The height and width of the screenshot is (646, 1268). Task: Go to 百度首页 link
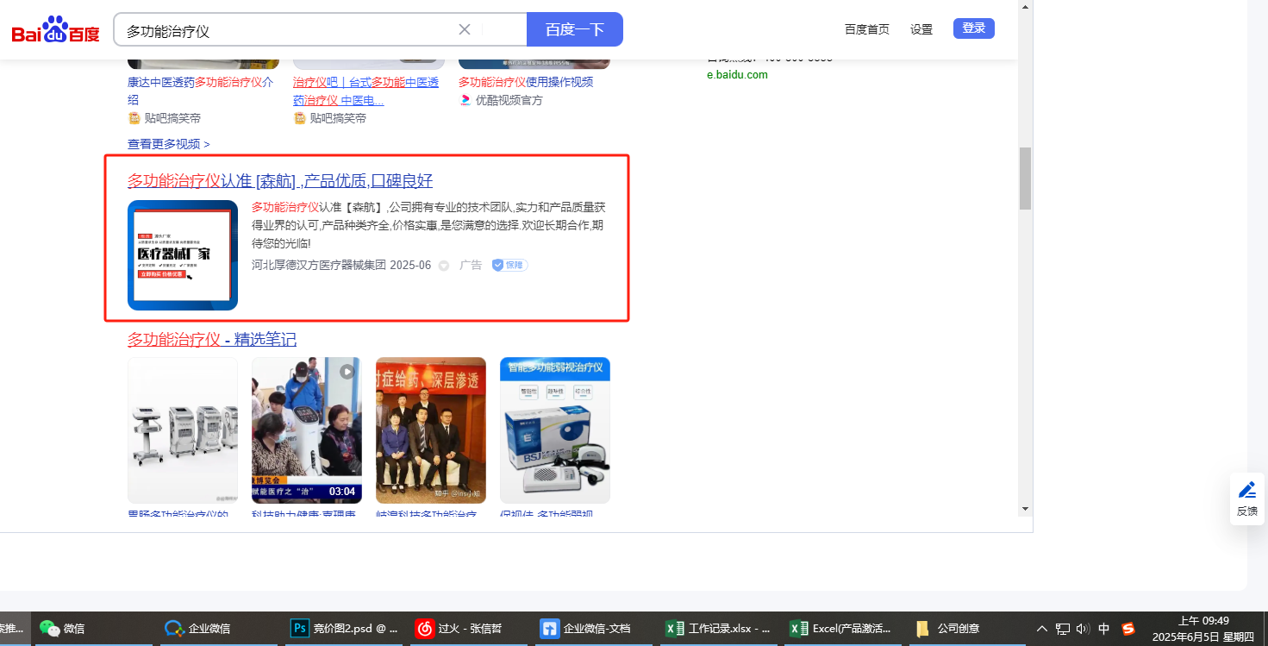tap(867, 29)
